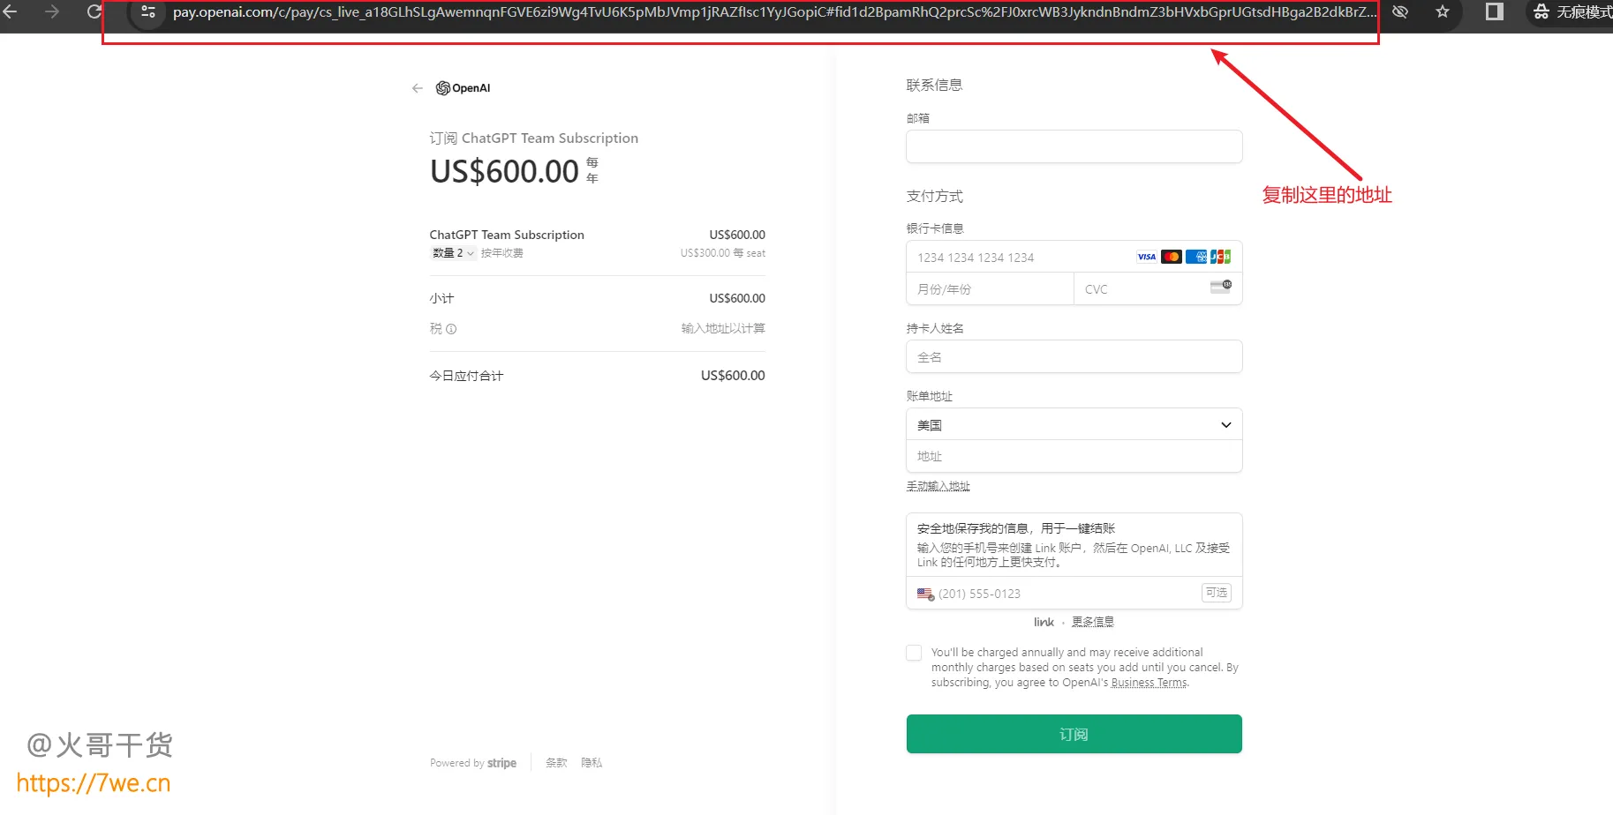Click the 邮箱 email input field
The width and height of the screenshot is (1613, 815).
tap(1074, 146)
